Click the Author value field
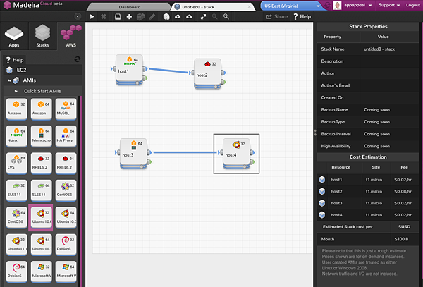This screenshot has height=287, width=423. [x=389, y=73]
